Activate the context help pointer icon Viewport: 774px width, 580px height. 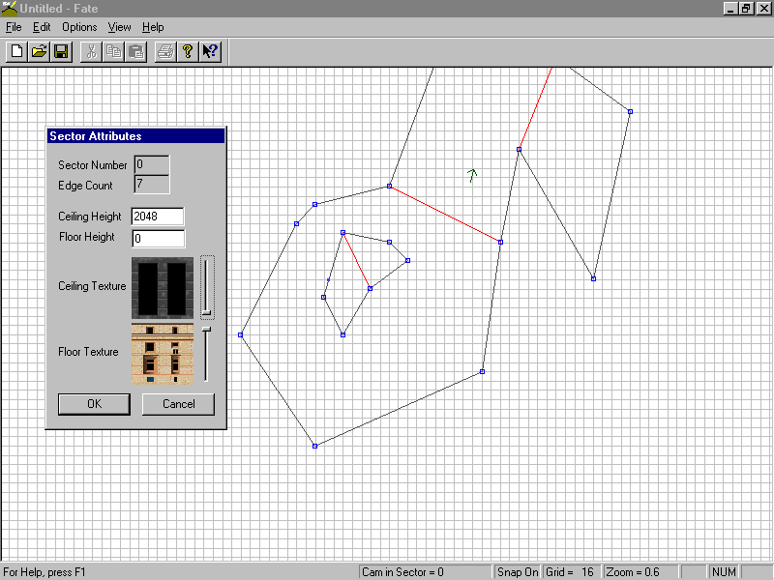pos(210,51)
